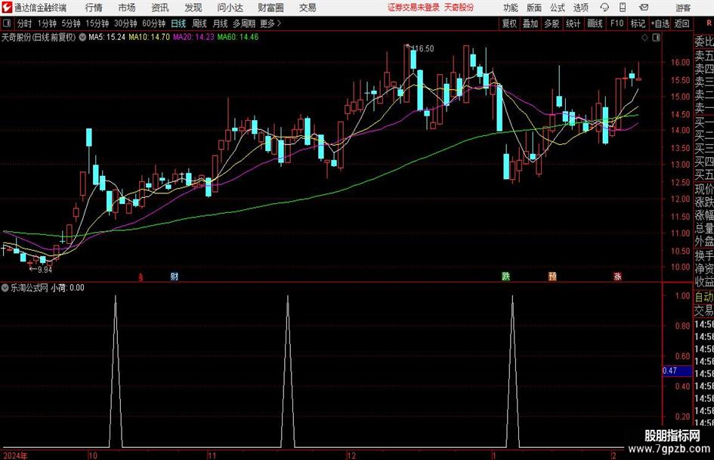714x460 pixels.
Task: Switch to 分时 time-share view
Action: [24, 23]
